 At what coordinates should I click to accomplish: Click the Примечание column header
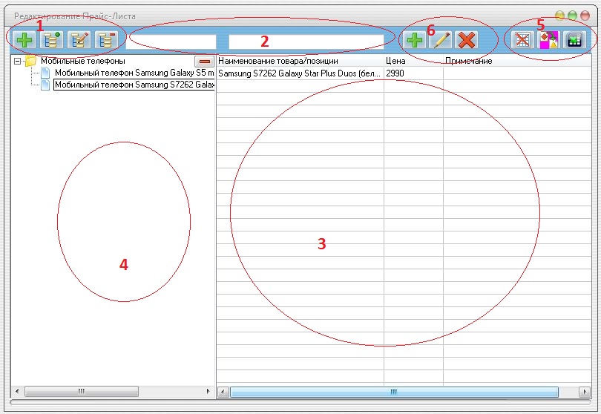(517, 61)
